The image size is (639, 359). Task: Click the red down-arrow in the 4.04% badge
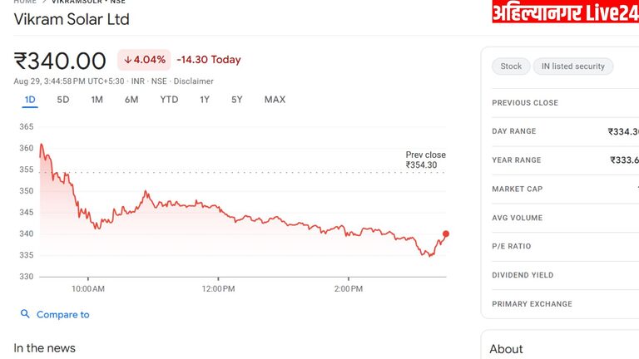point(127,60)
